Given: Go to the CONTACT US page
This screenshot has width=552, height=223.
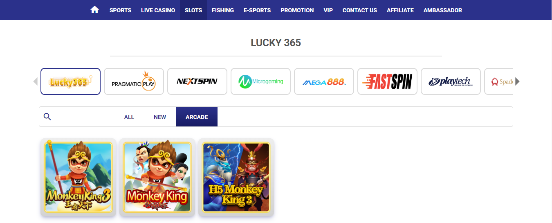Looking at the screenshot, I should 360,10.
